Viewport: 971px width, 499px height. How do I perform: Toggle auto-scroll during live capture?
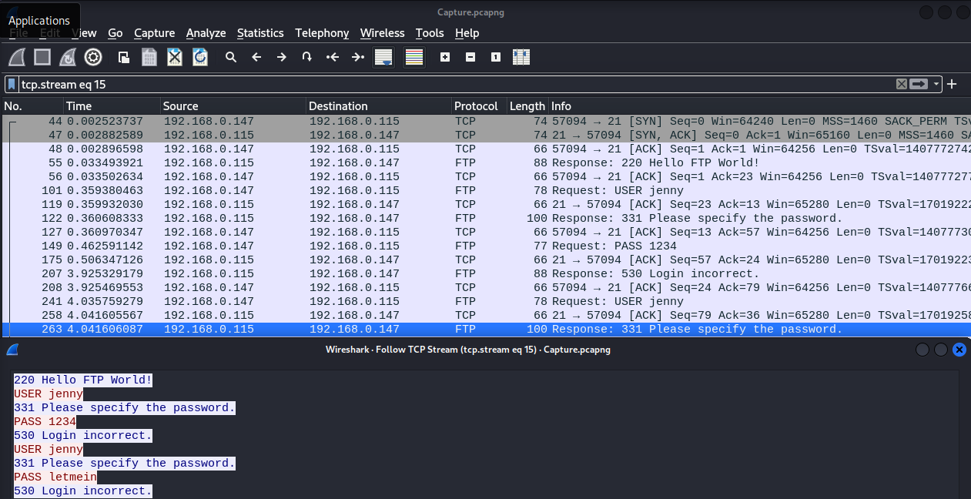[383, 57]
